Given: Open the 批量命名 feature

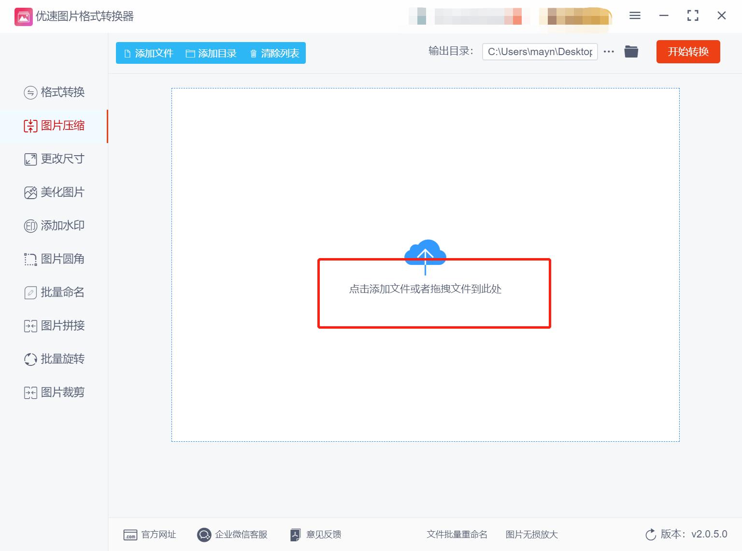Looking at the screenshot, I should [54, 292].
